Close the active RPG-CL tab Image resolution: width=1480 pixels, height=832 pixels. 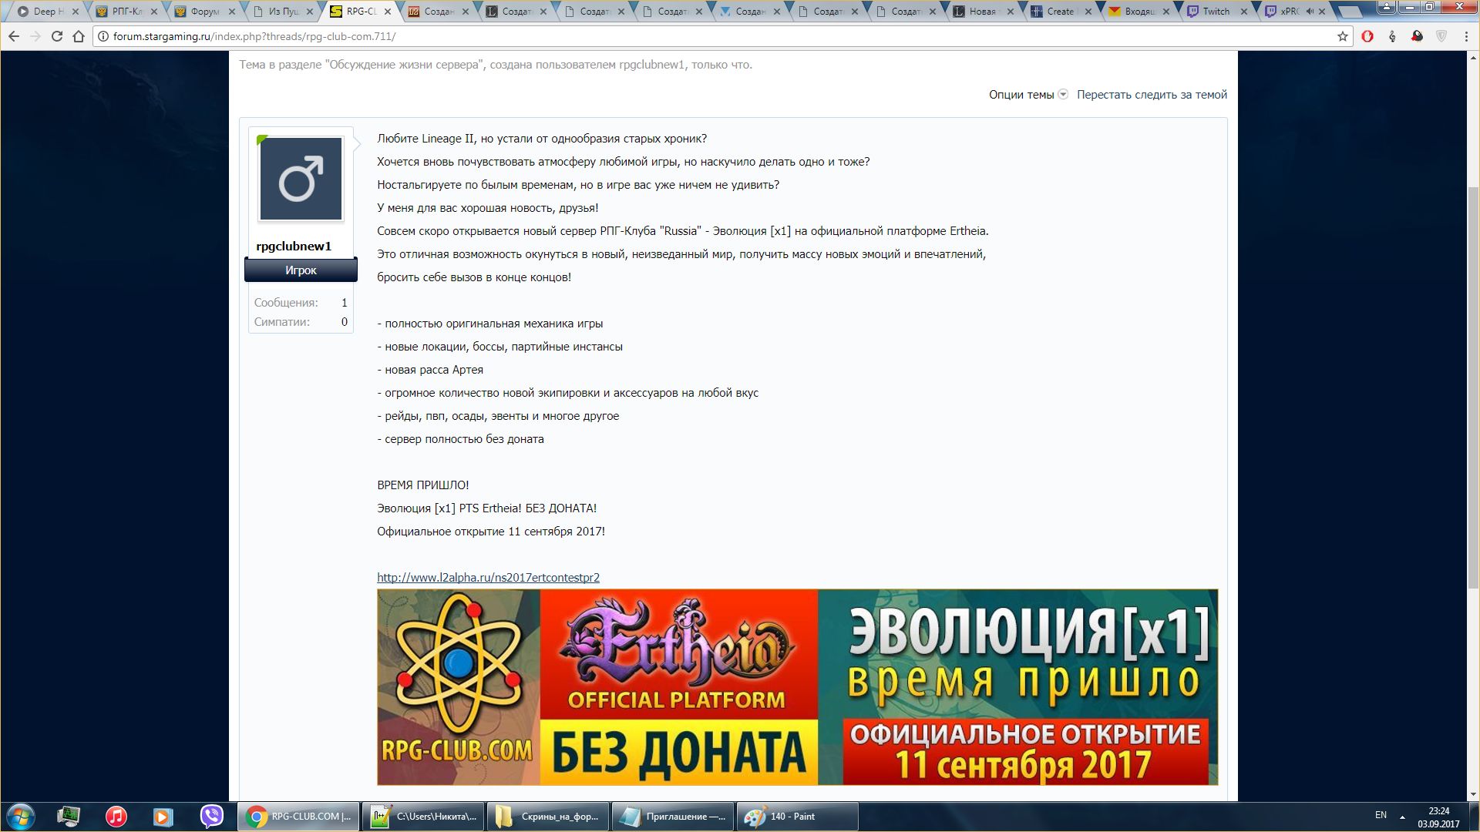[x=388, y=12]
